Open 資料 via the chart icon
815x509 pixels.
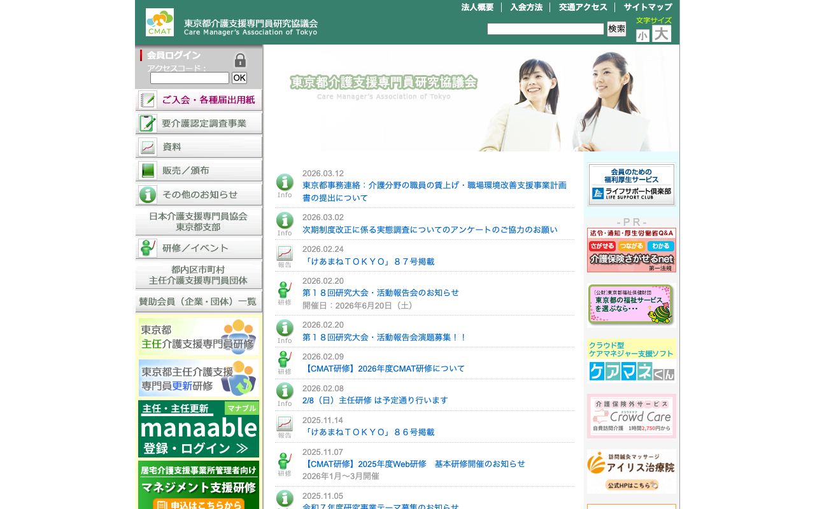tap(146, 146)
